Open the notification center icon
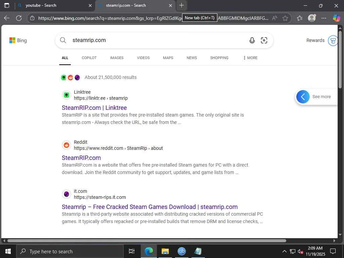This screenshot has width=344, height=258. point(333,251)
